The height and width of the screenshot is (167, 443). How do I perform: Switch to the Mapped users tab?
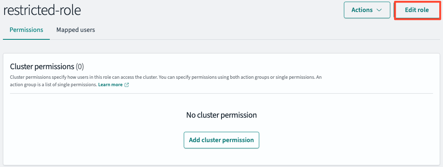(x=75, y=29)
